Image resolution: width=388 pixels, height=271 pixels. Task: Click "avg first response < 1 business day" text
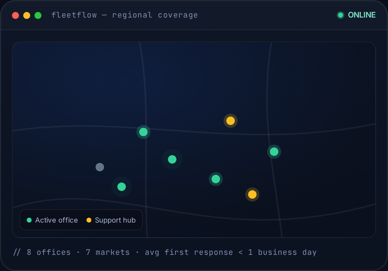pyautogui.click(x=231, y=252)
